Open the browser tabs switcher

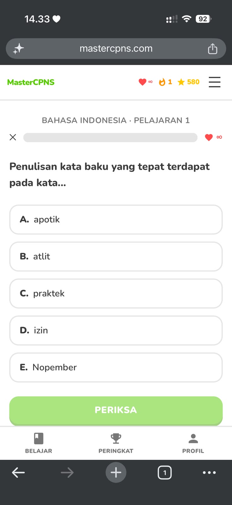(x=165, y=472)
